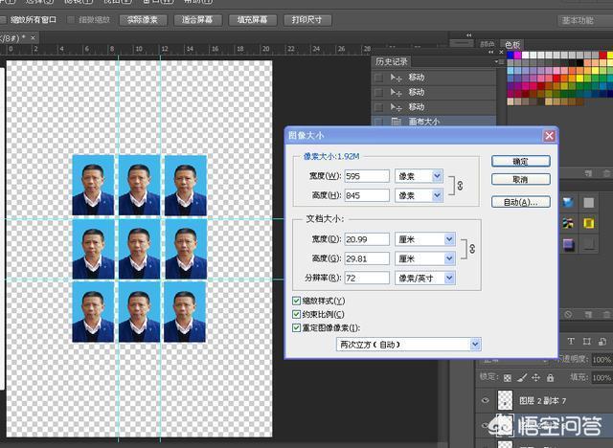Image resolution: width=613 pixels, height=448 pixels.
Task: Click the 自动(A)... button
Action: (x=521, y=202)
